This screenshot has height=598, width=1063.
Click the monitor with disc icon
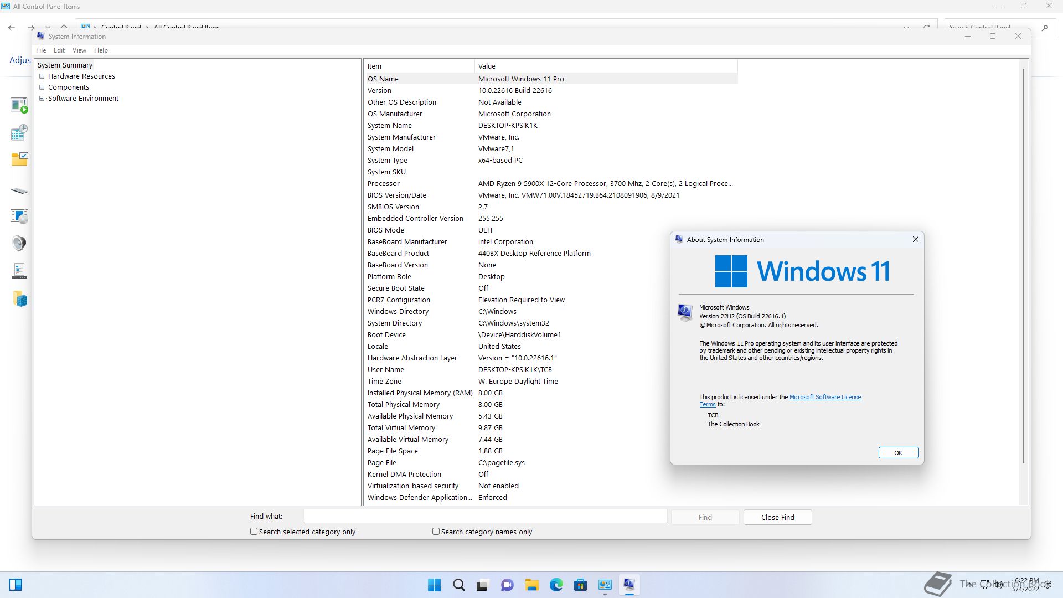point(19,216)
